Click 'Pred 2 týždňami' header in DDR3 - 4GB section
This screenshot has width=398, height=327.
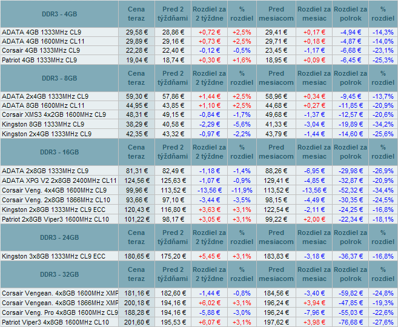(x=173, y=14)
